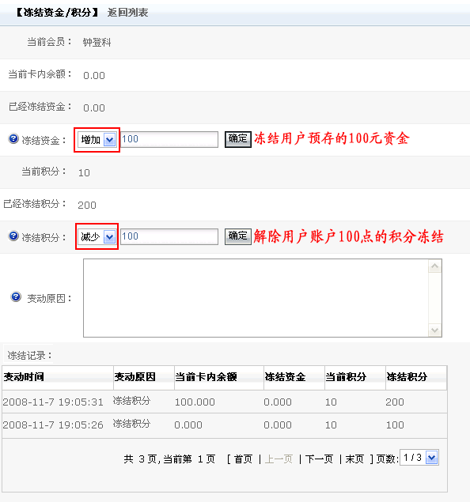Click the reason textarea scroll up arrow

coord(434,266)
